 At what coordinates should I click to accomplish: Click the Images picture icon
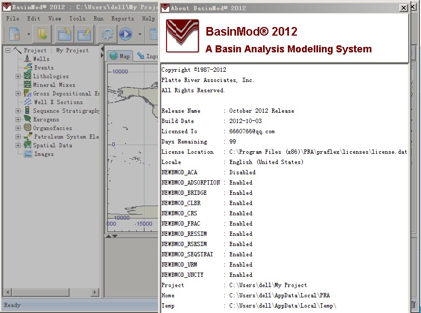click(27, 154)
